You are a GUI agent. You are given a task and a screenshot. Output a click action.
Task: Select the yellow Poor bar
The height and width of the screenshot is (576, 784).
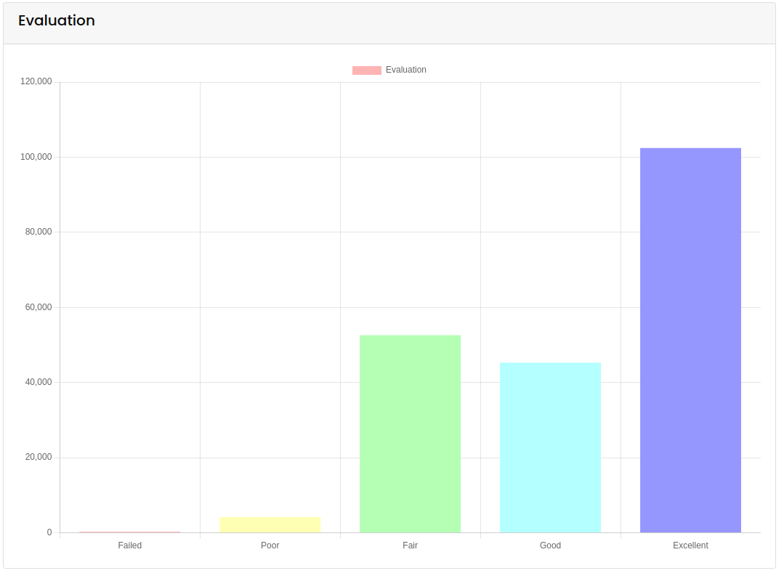(x=270, y=524)
